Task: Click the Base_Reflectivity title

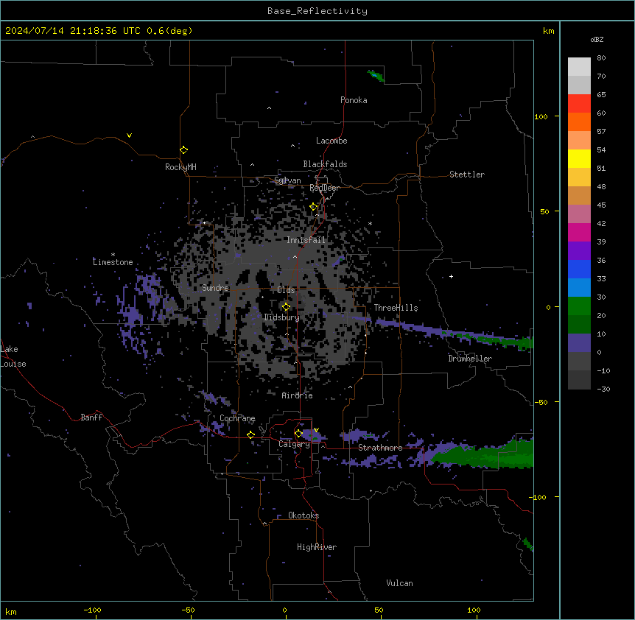Action: click(x=317, y=11)
